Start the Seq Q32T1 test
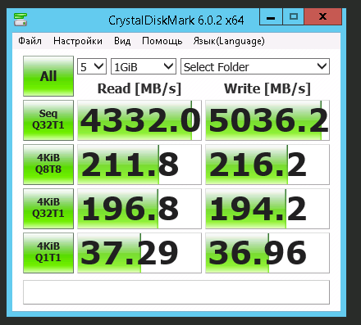 pos(48,120)
